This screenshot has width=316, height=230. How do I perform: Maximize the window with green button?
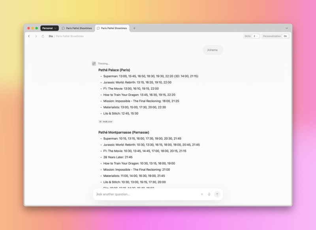[37, 28]
